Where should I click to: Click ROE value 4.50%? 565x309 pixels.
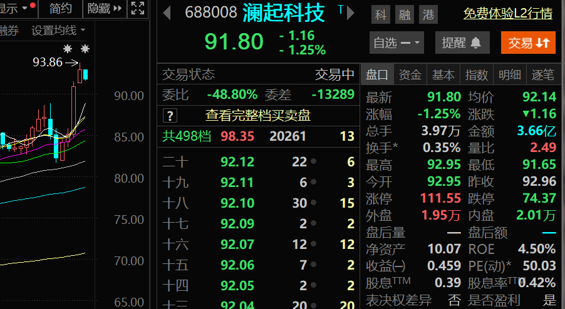pyautogui.click(x=537, y=249)
